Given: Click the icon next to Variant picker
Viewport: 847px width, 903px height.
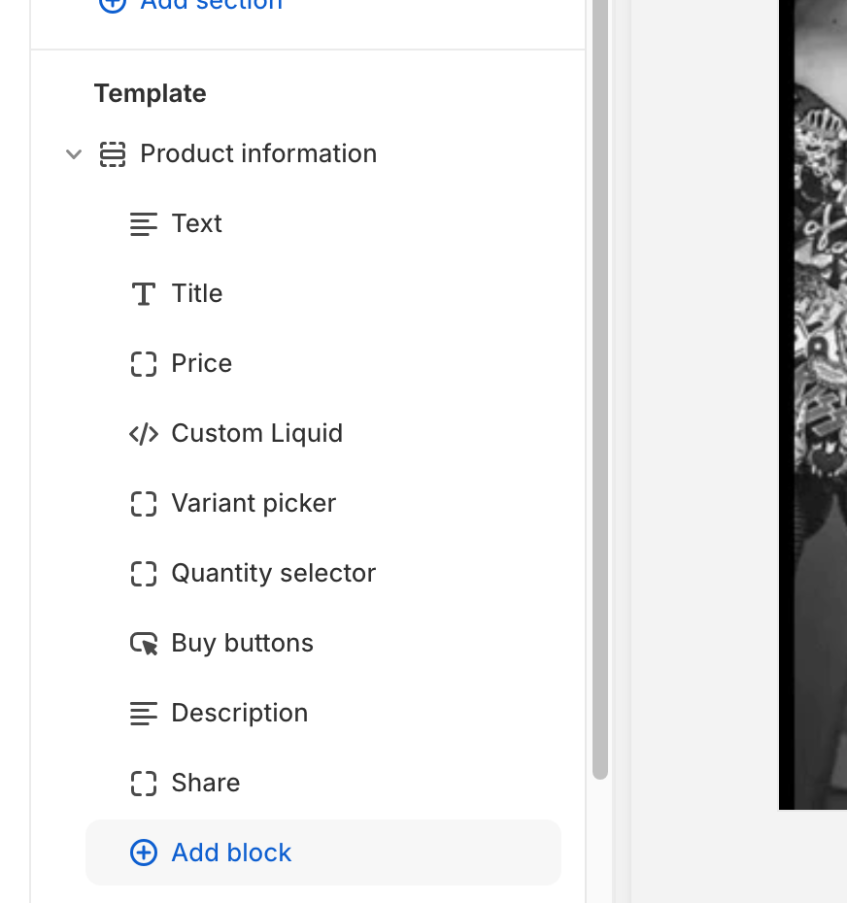Looking at the screenshot, I should pos(143,503).
